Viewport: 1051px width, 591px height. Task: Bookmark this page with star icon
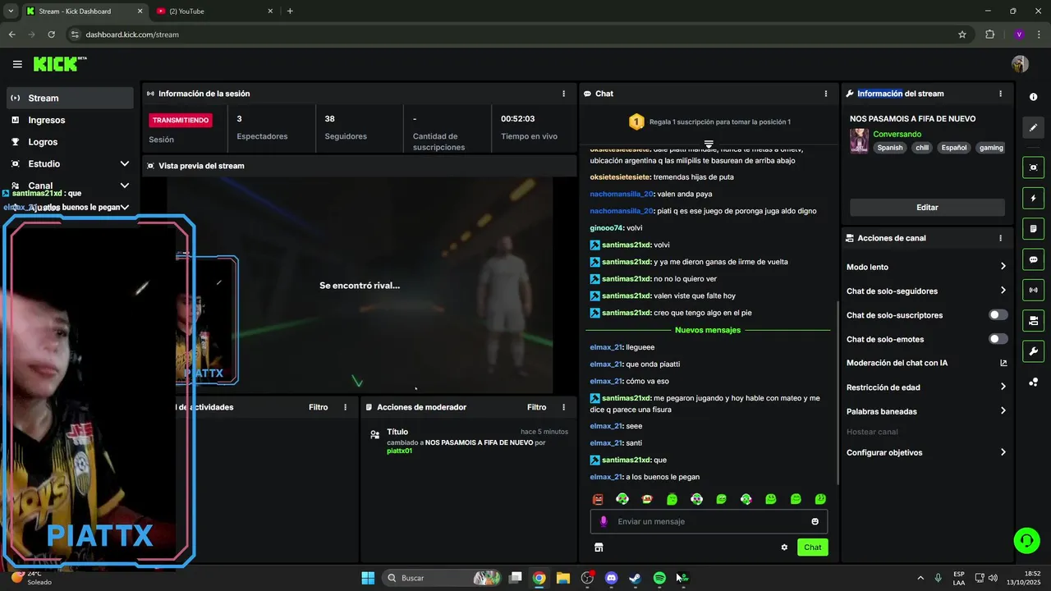pyautogui.click(x=962, y=34)
